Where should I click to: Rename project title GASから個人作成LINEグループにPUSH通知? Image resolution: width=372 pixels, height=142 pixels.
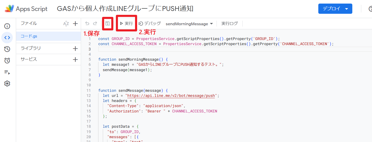click(x=125, y=9)
